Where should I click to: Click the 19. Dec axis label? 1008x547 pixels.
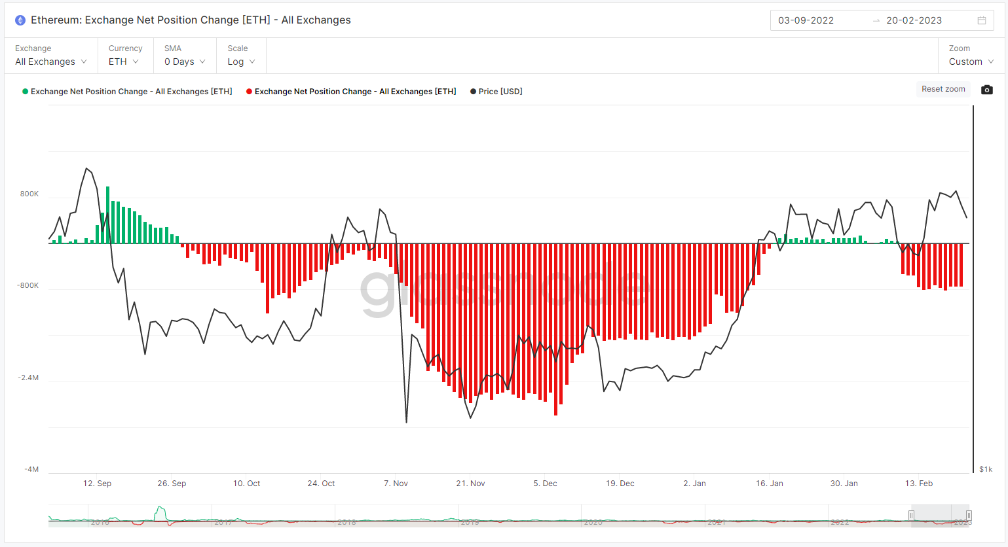620,484
